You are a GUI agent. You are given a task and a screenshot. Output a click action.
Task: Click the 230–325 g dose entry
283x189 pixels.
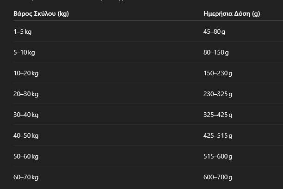(x=218, y=94)
